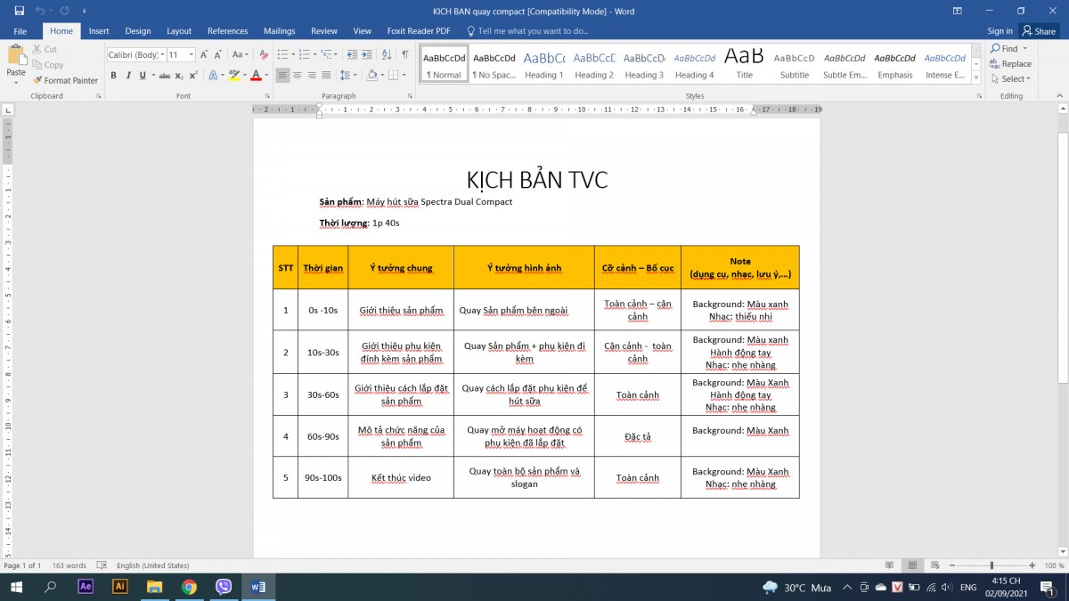Viewport: 1069px width, 601px height.
Task: Apply the Title style
Action: coord(744,63)
